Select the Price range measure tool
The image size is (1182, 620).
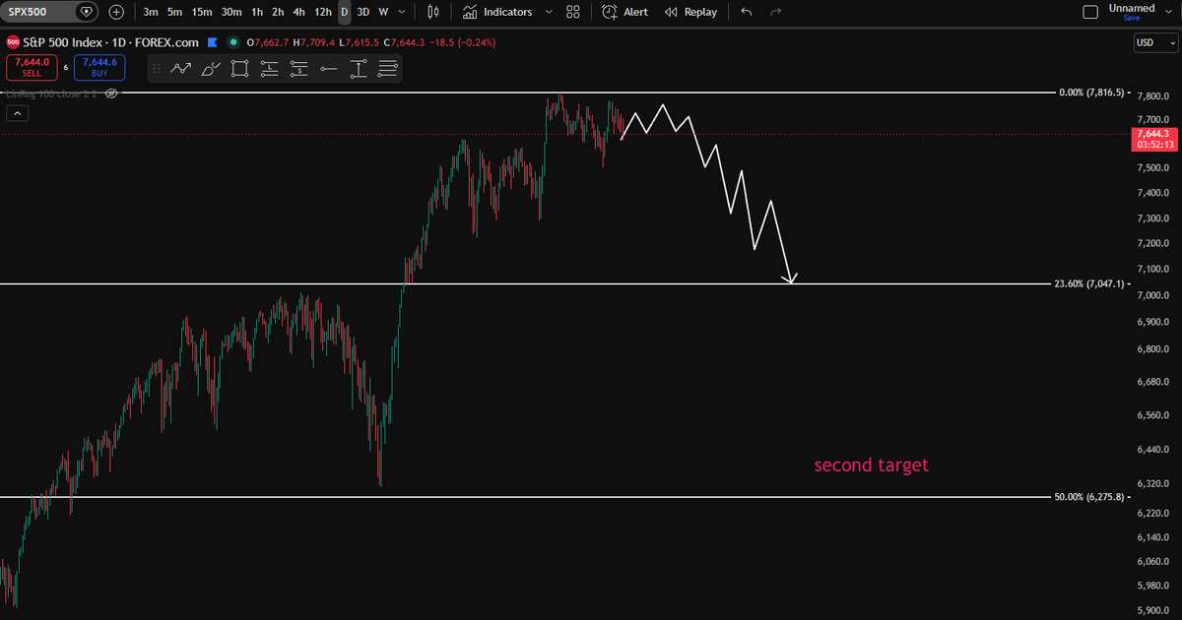pos(358,68)
